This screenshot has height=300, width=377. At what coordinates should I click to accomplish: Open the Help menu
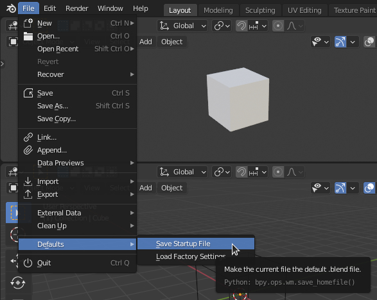pyautogui.click(x=141, y=8)
